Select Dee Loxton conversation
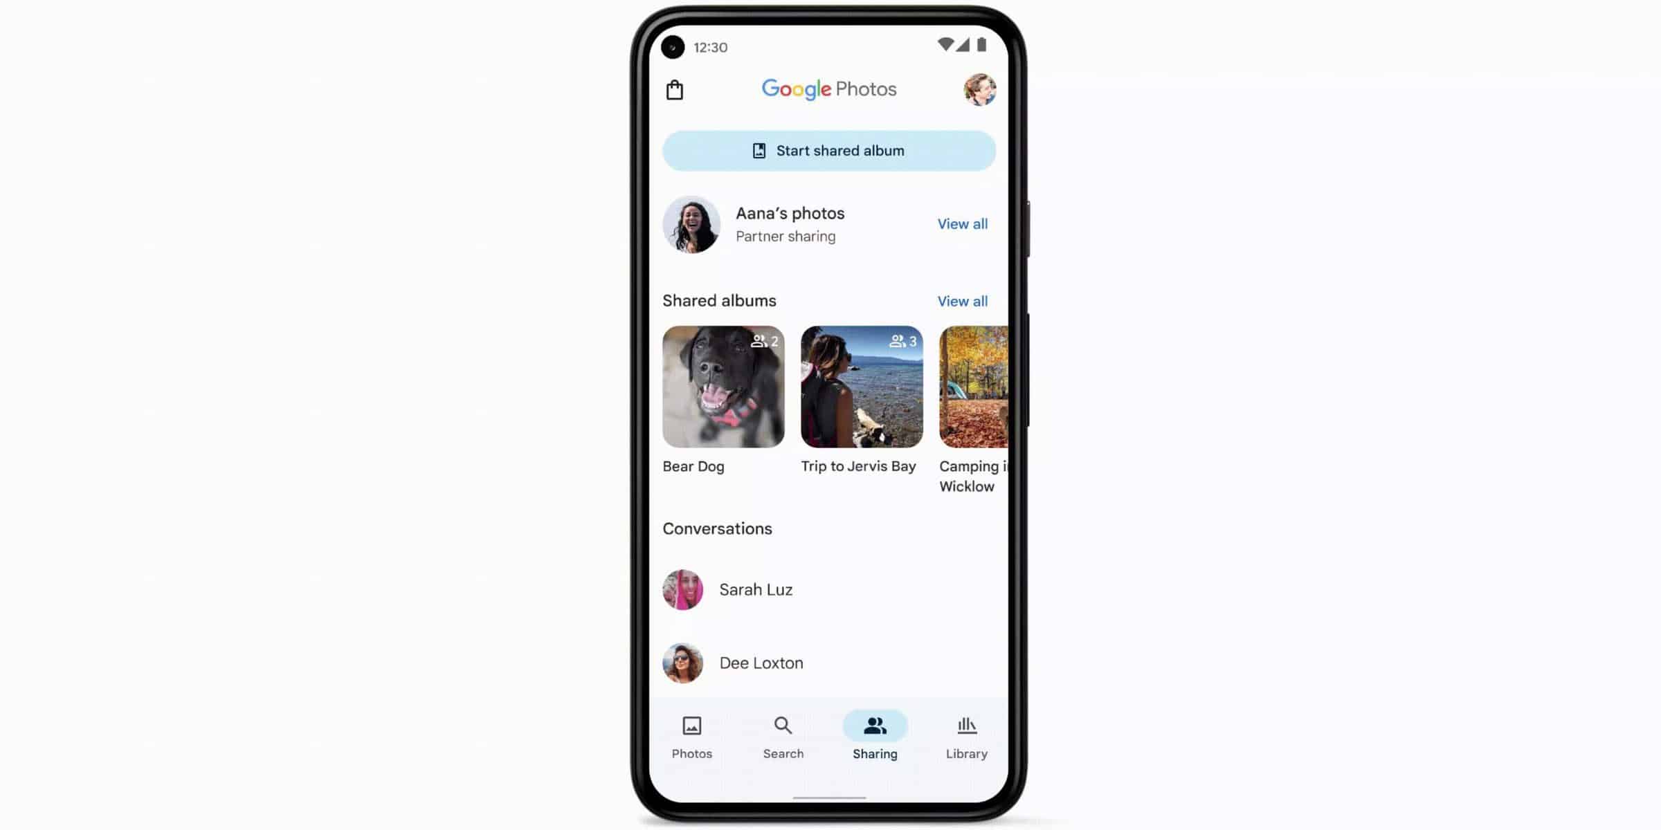The image size is (1661, 830). (829, 663)
